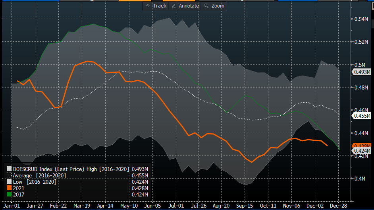Click the dashed Average legend swatch
The height and width of the screenshot is (210, 374).
(x=10, y=175)
